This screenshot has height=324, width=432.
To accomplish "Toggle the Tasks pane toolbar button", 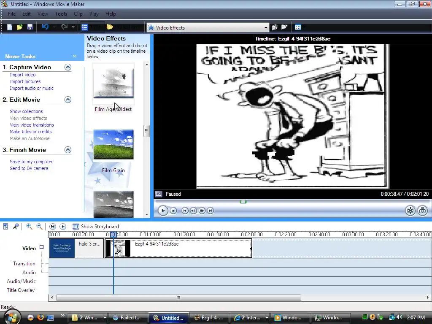I will (92, 27).
